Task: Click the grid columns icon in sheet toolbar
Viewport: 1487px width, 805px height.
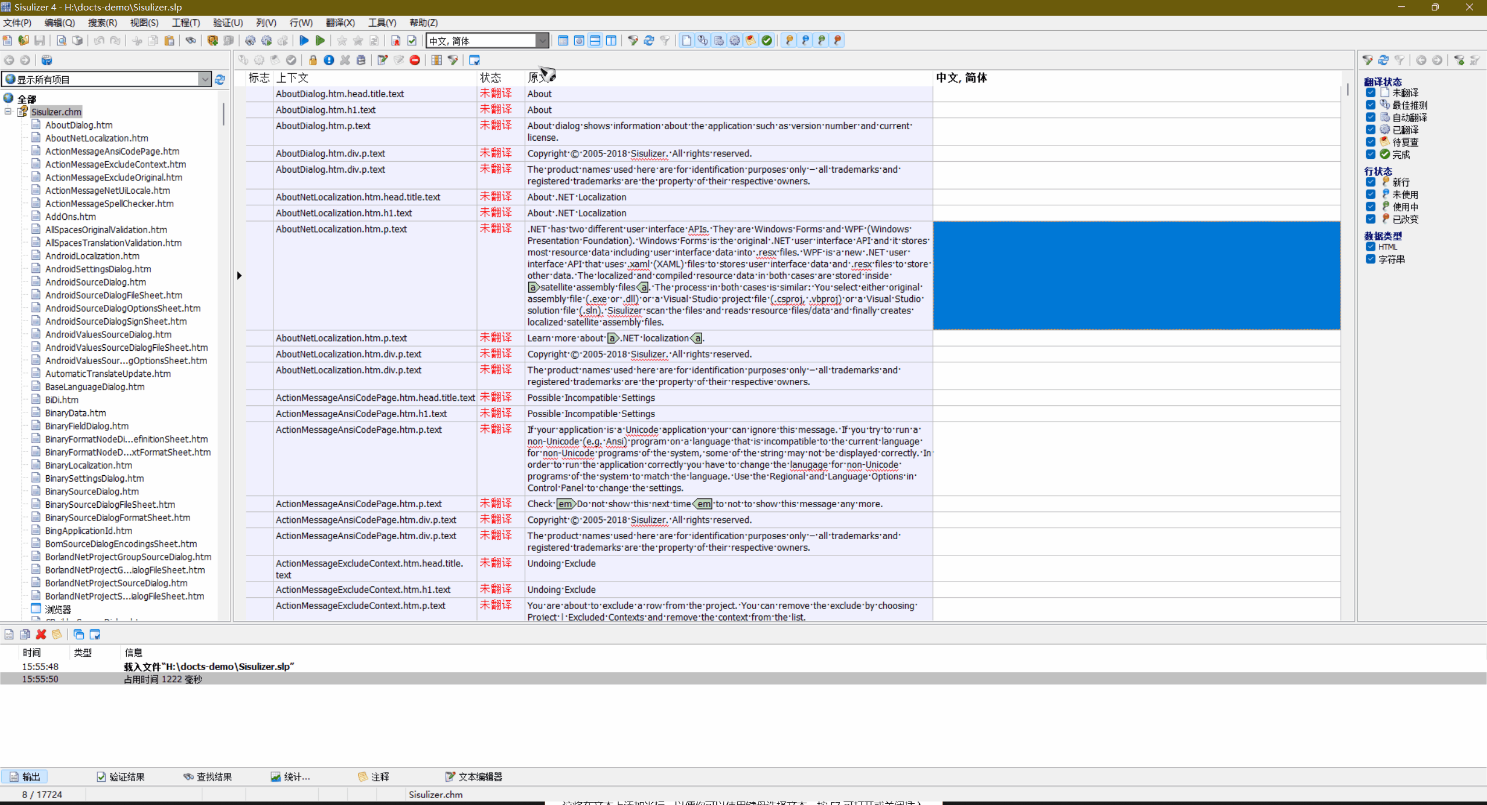Action: pos(436,60)
